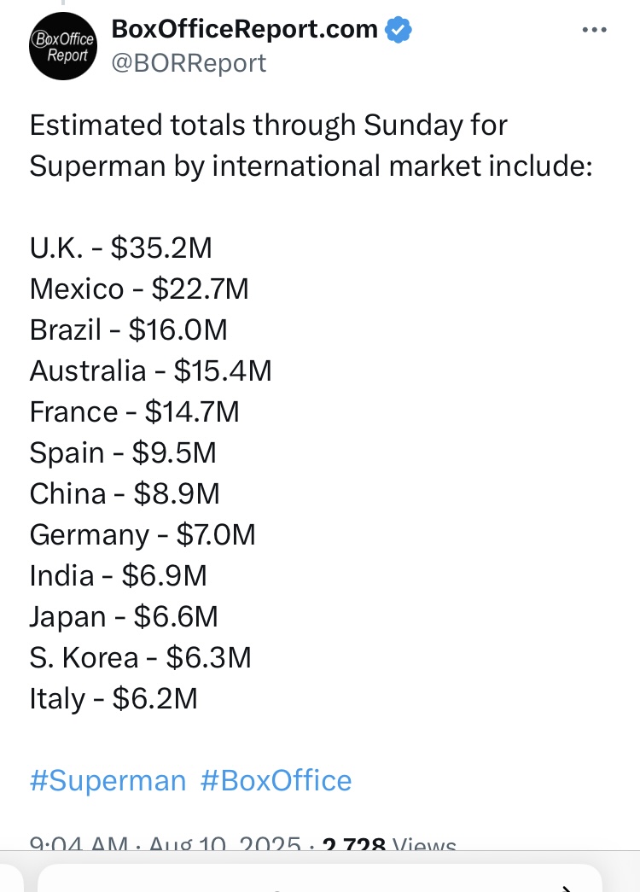Tap the bottom bar panel below the tweet
The image size is (640, 892).
point(320,877)
